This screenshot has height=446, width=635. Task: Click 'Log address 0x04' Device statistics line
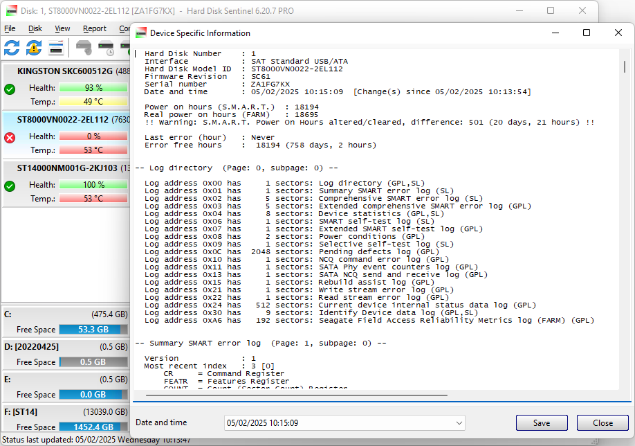coord(295,213)
